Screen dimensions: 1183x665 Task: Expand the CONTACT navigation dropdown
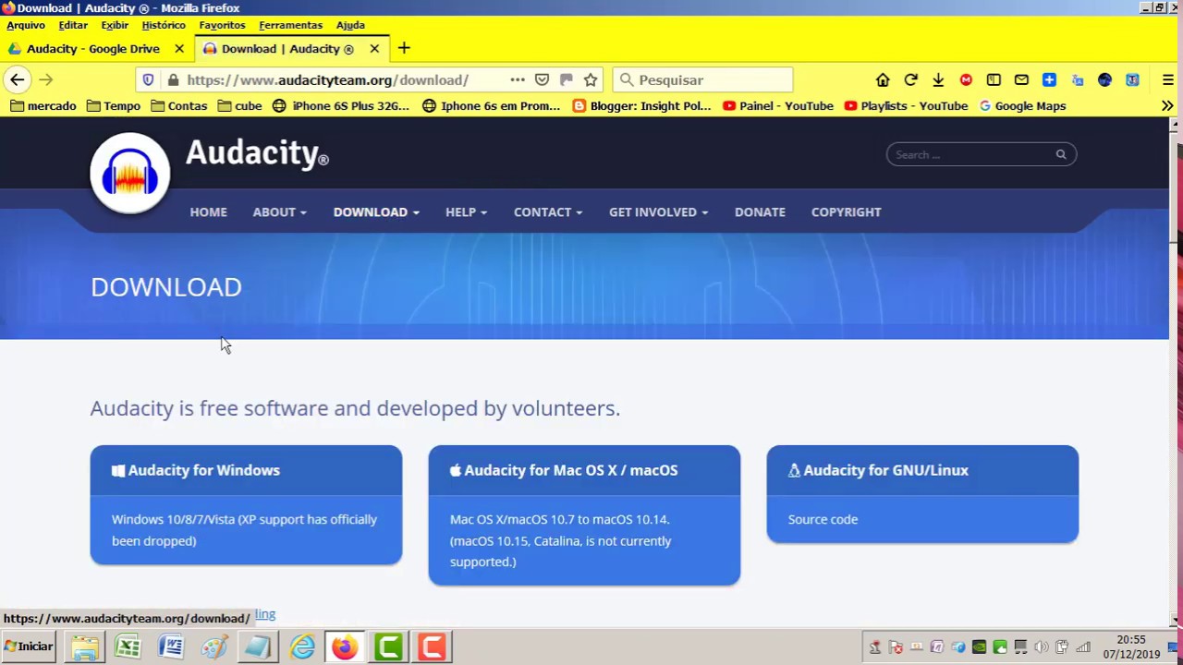(x=548, y=212)
